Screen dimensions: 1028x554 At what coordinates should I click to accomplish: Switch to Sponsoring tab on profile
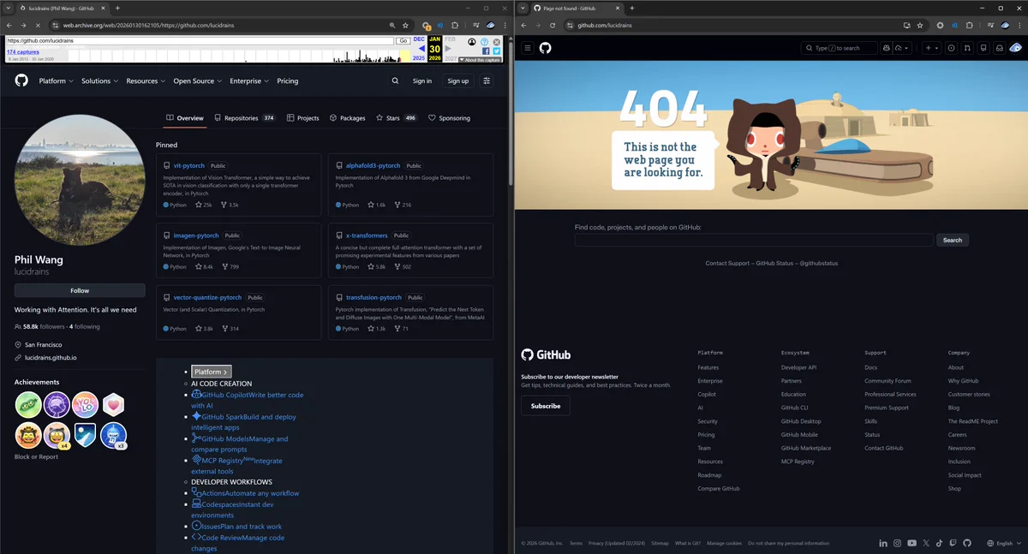tap(450, 118)
